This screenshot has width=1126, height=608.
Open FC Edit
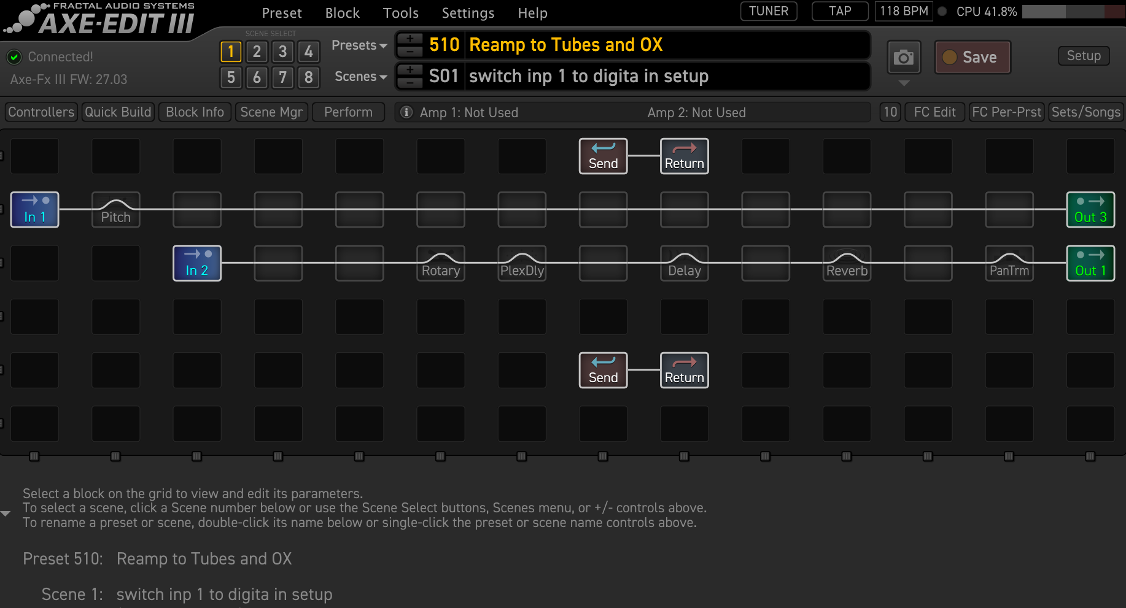[934, 112]
